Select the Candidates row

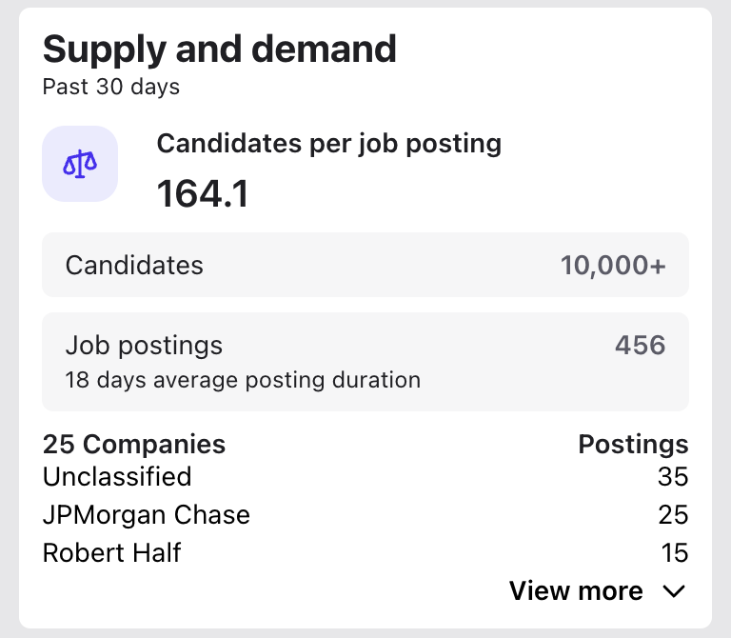[365, 265]
